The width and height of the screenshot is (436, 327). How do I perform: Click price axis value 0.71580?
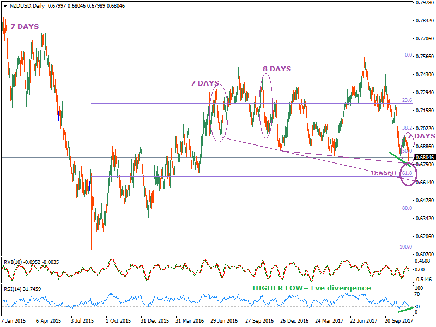425,111
